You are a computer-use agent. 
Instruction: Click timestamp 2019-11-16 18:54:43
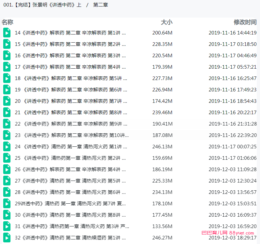[x=233, y=101]
